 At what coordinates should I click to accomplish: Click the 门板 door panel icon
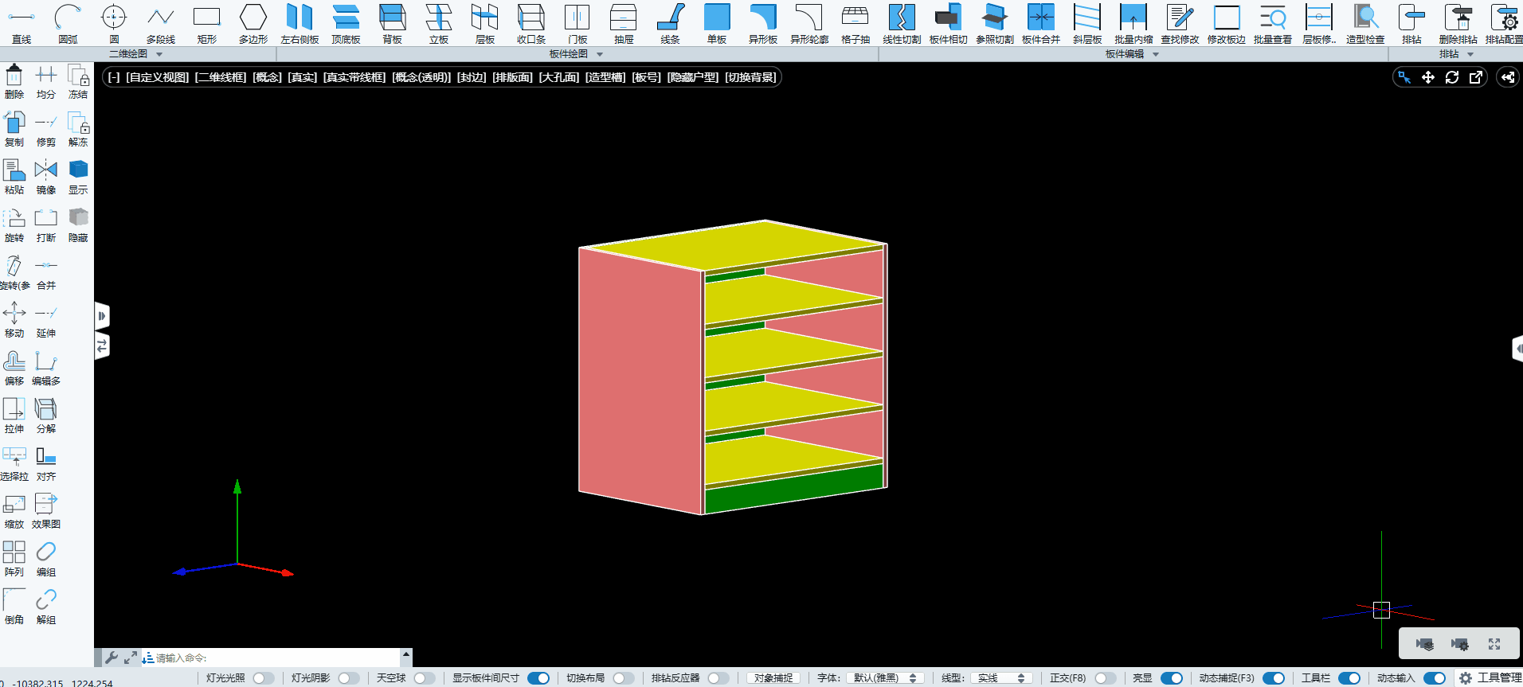577,23
